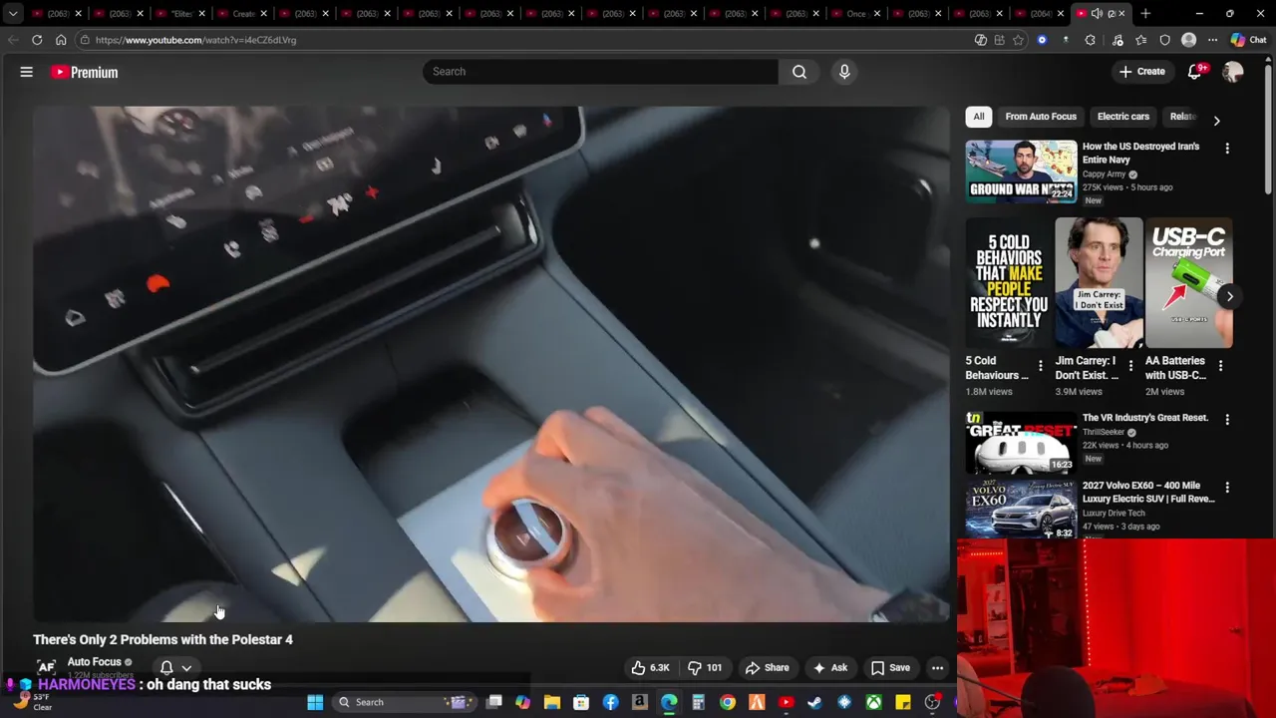Viewport: 1276px width, 718px height.
Task: Click the YouTube search magnifier button
Action: click(799, 72)
